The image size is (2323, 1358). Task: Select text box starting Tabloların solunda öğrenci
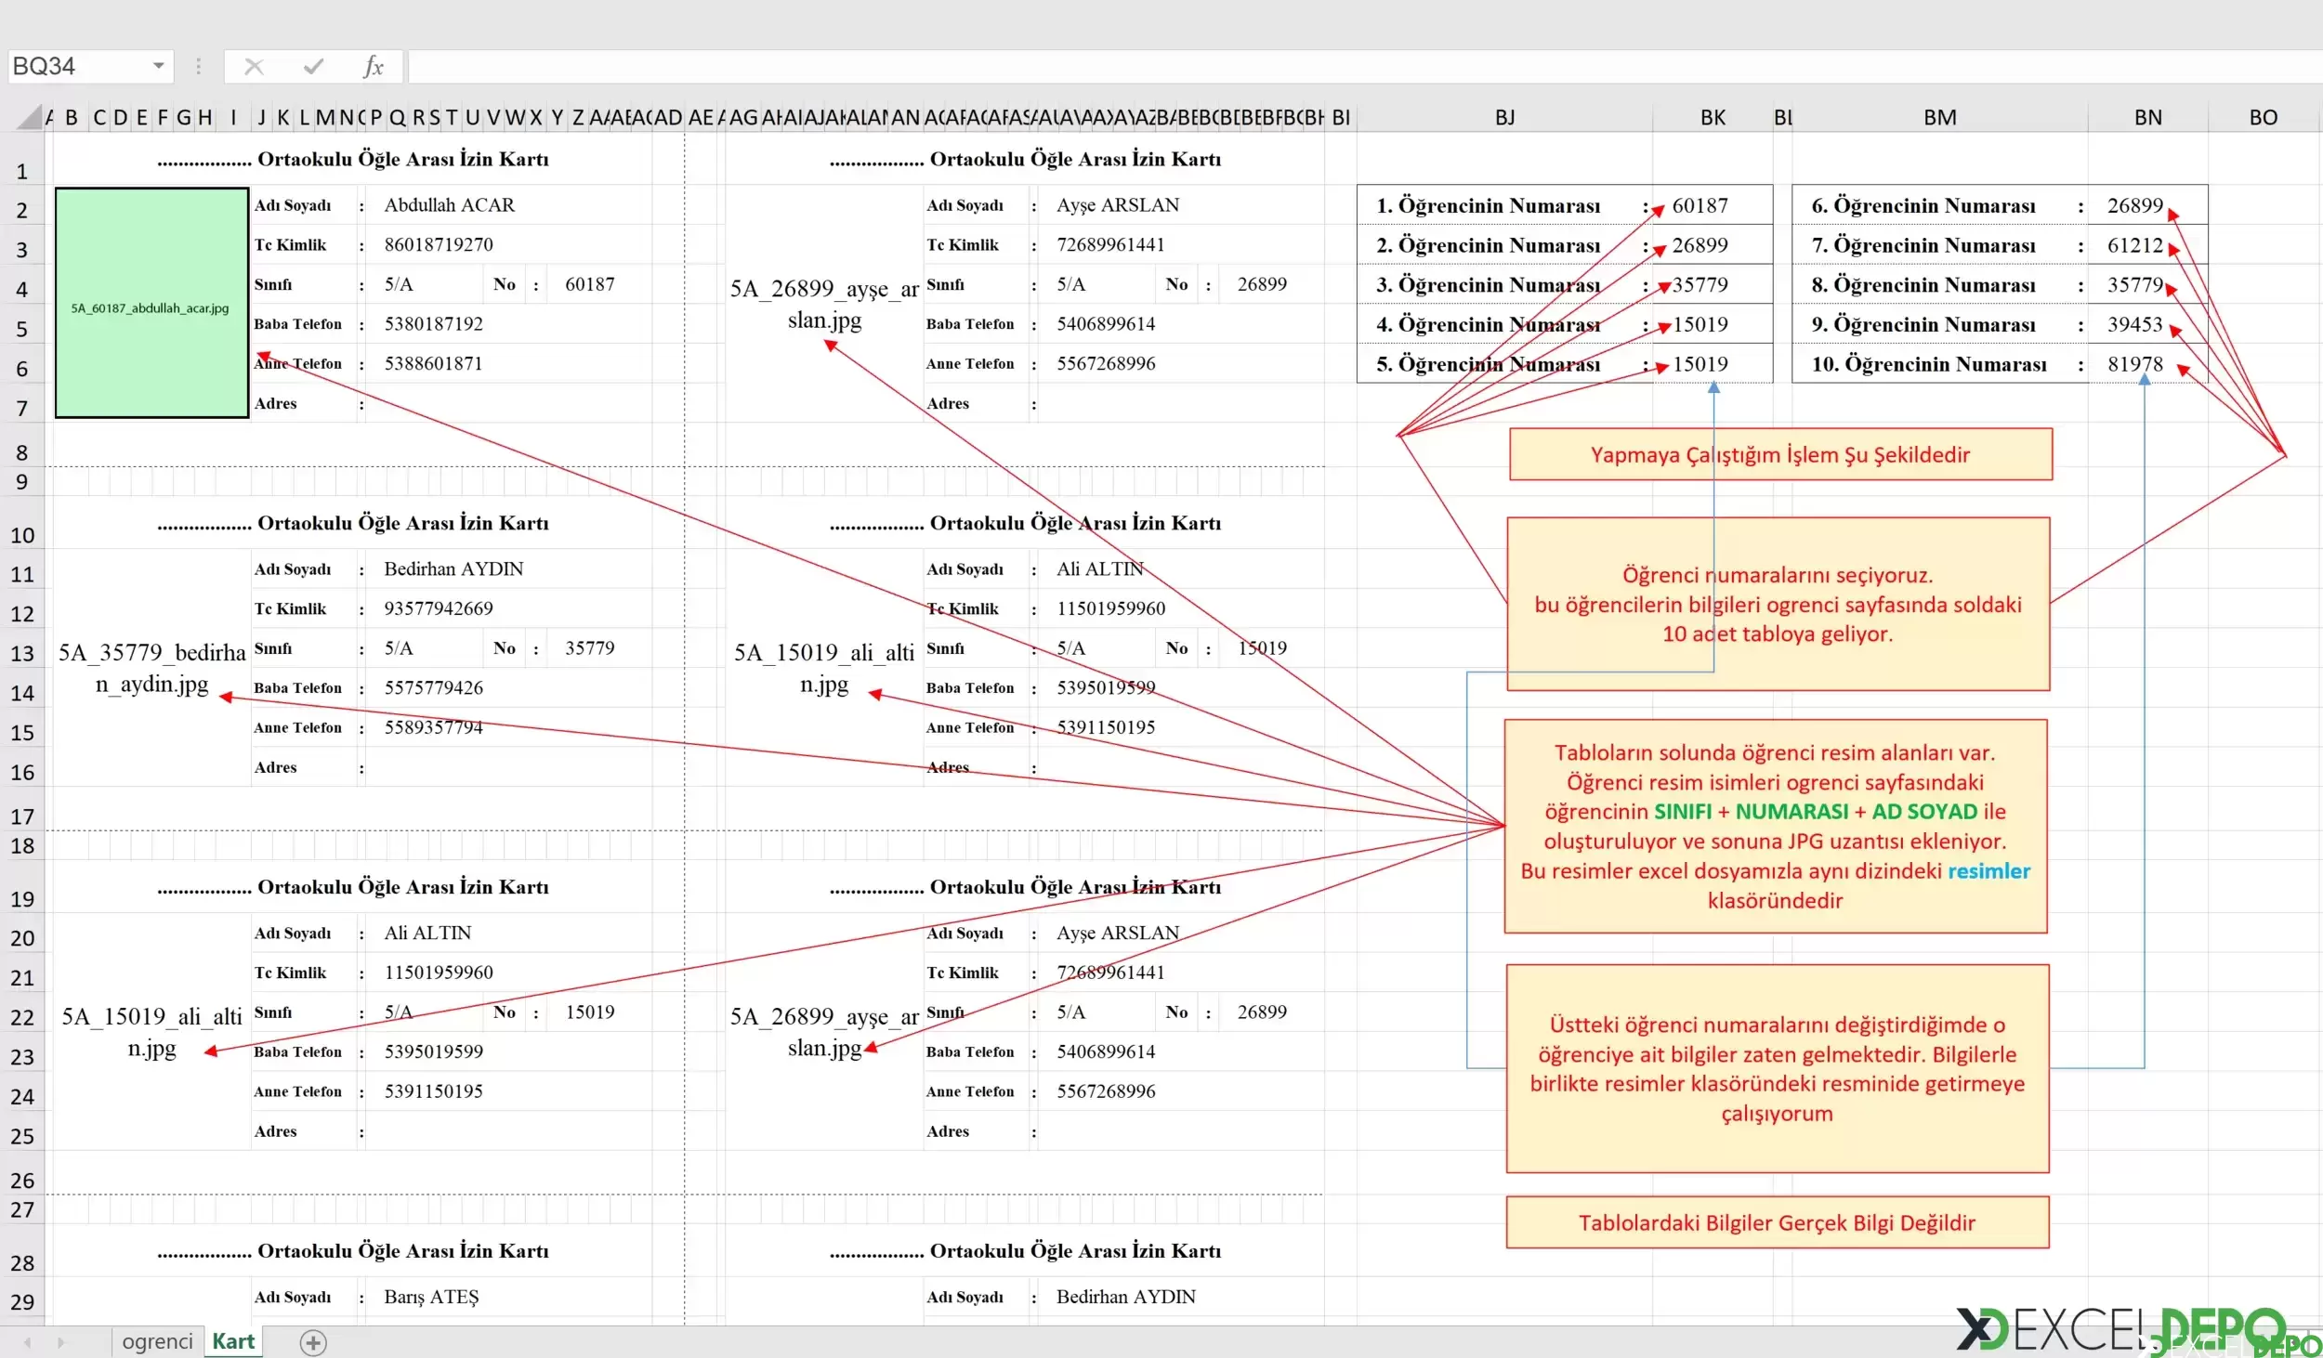1775,826
